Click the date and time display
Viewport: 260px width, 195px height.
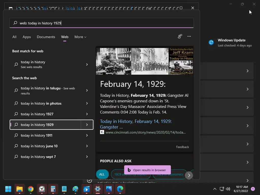tap(241, 189)
